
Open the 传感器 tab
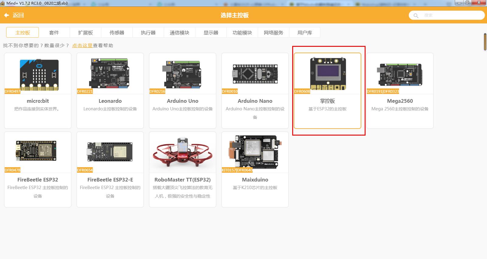click(117, 33)
